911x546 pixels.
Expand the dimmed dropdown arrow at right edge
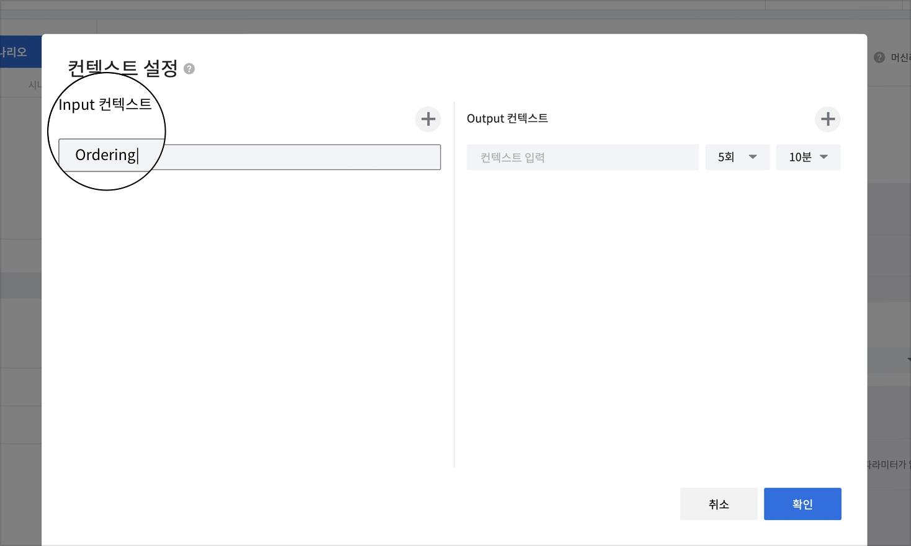point(908,359)
